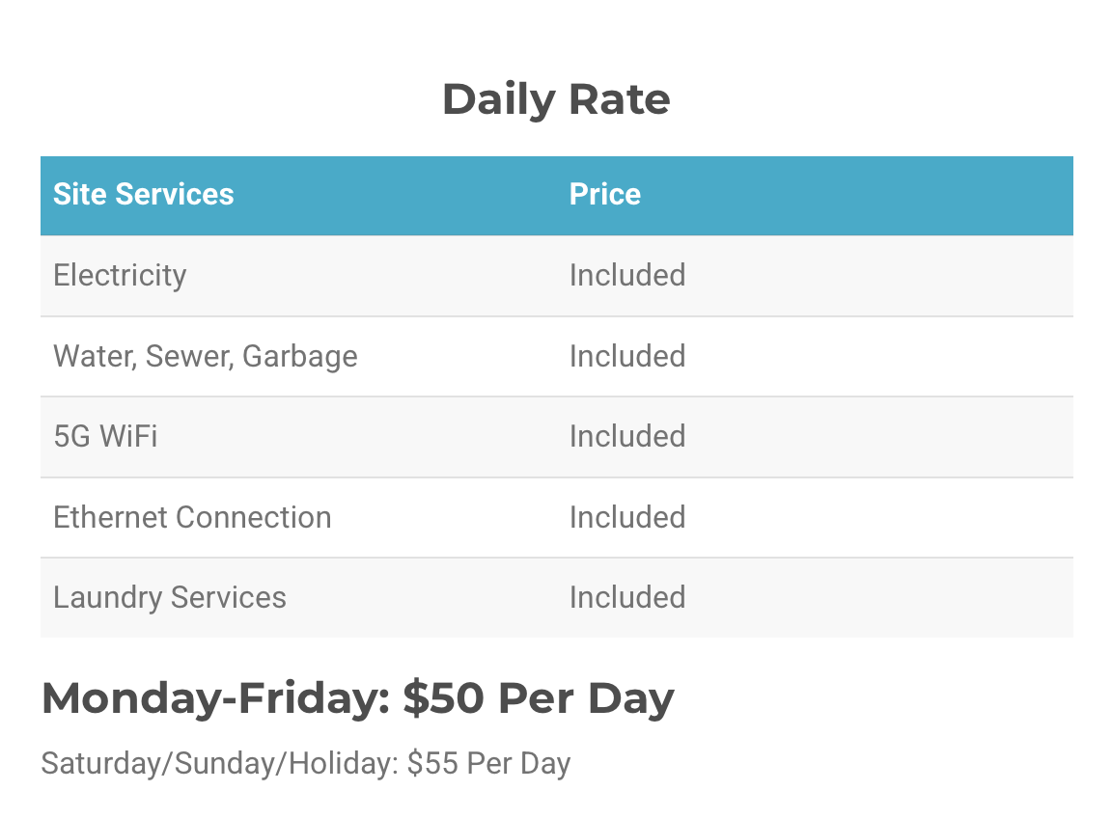Click the Monday-Friday rate heading
The height and width of the screenshot is (818, 1112).
point(357,698)
